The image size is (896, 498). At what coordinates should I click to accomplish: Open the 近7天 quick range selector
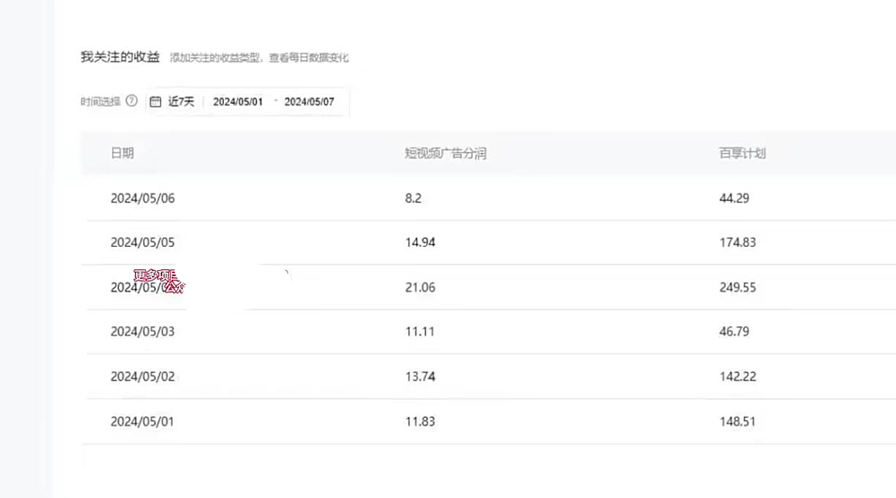click(181, 102)
